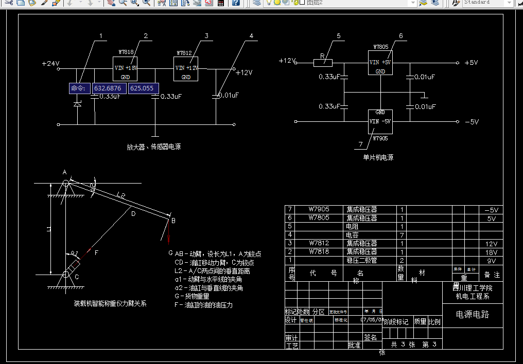Toggle the layer lock padlock icon

[295, 3]
